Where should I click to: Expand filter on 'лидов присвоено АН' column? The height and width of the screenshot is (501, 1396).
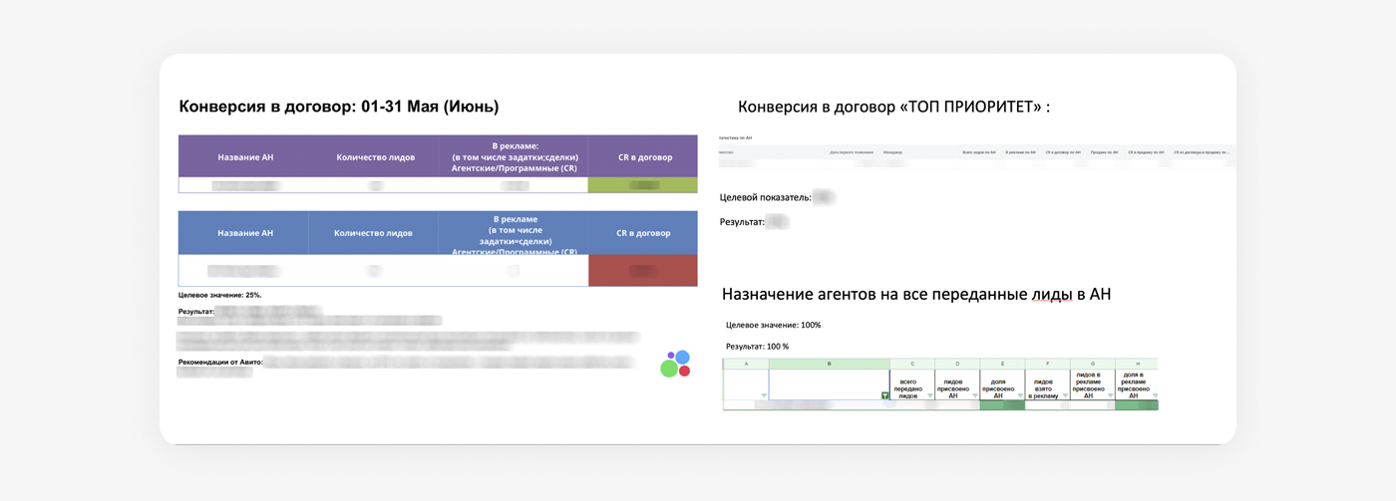click(974, 395)
